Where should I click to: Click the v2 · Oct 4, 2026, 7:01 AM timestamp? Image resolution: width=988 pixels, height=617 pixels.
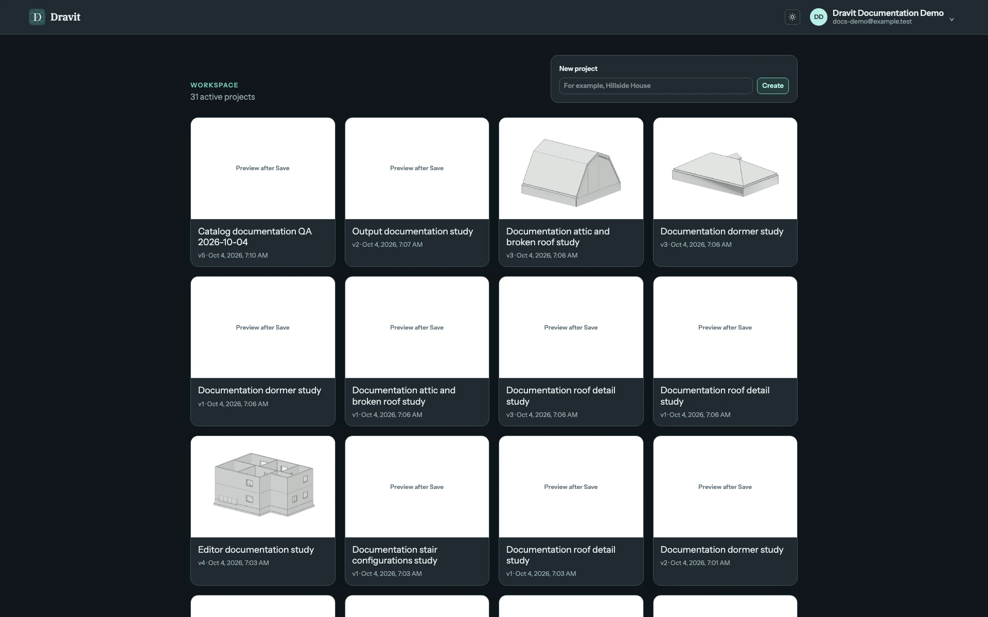pos(695,563)
